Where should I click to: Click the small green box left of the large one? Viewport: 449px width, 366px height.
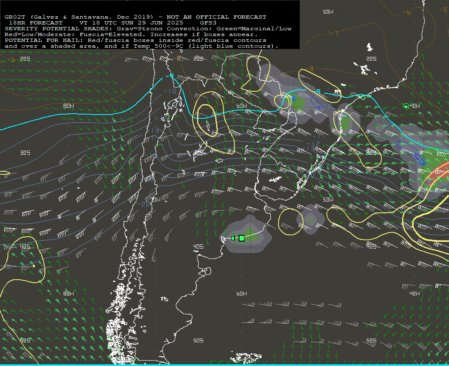pos(233,238)
